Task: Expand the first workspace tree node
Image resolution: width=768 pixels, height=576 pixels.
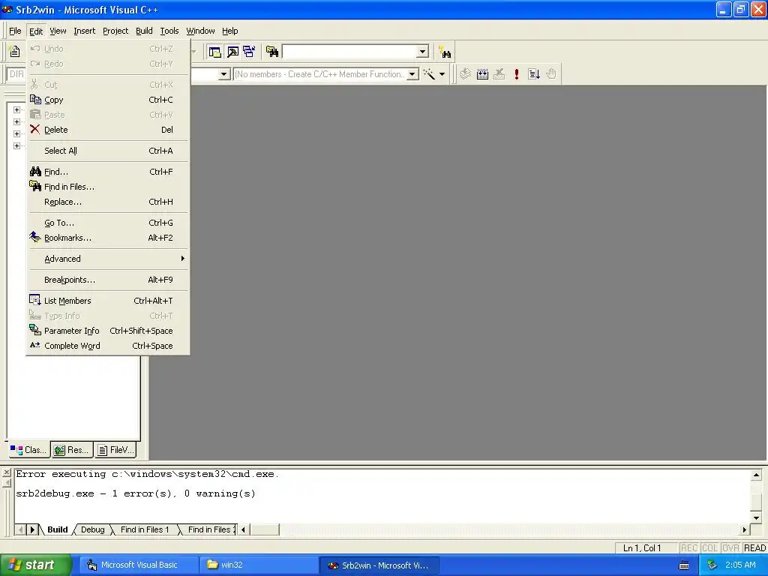Action: click(16, 109)
